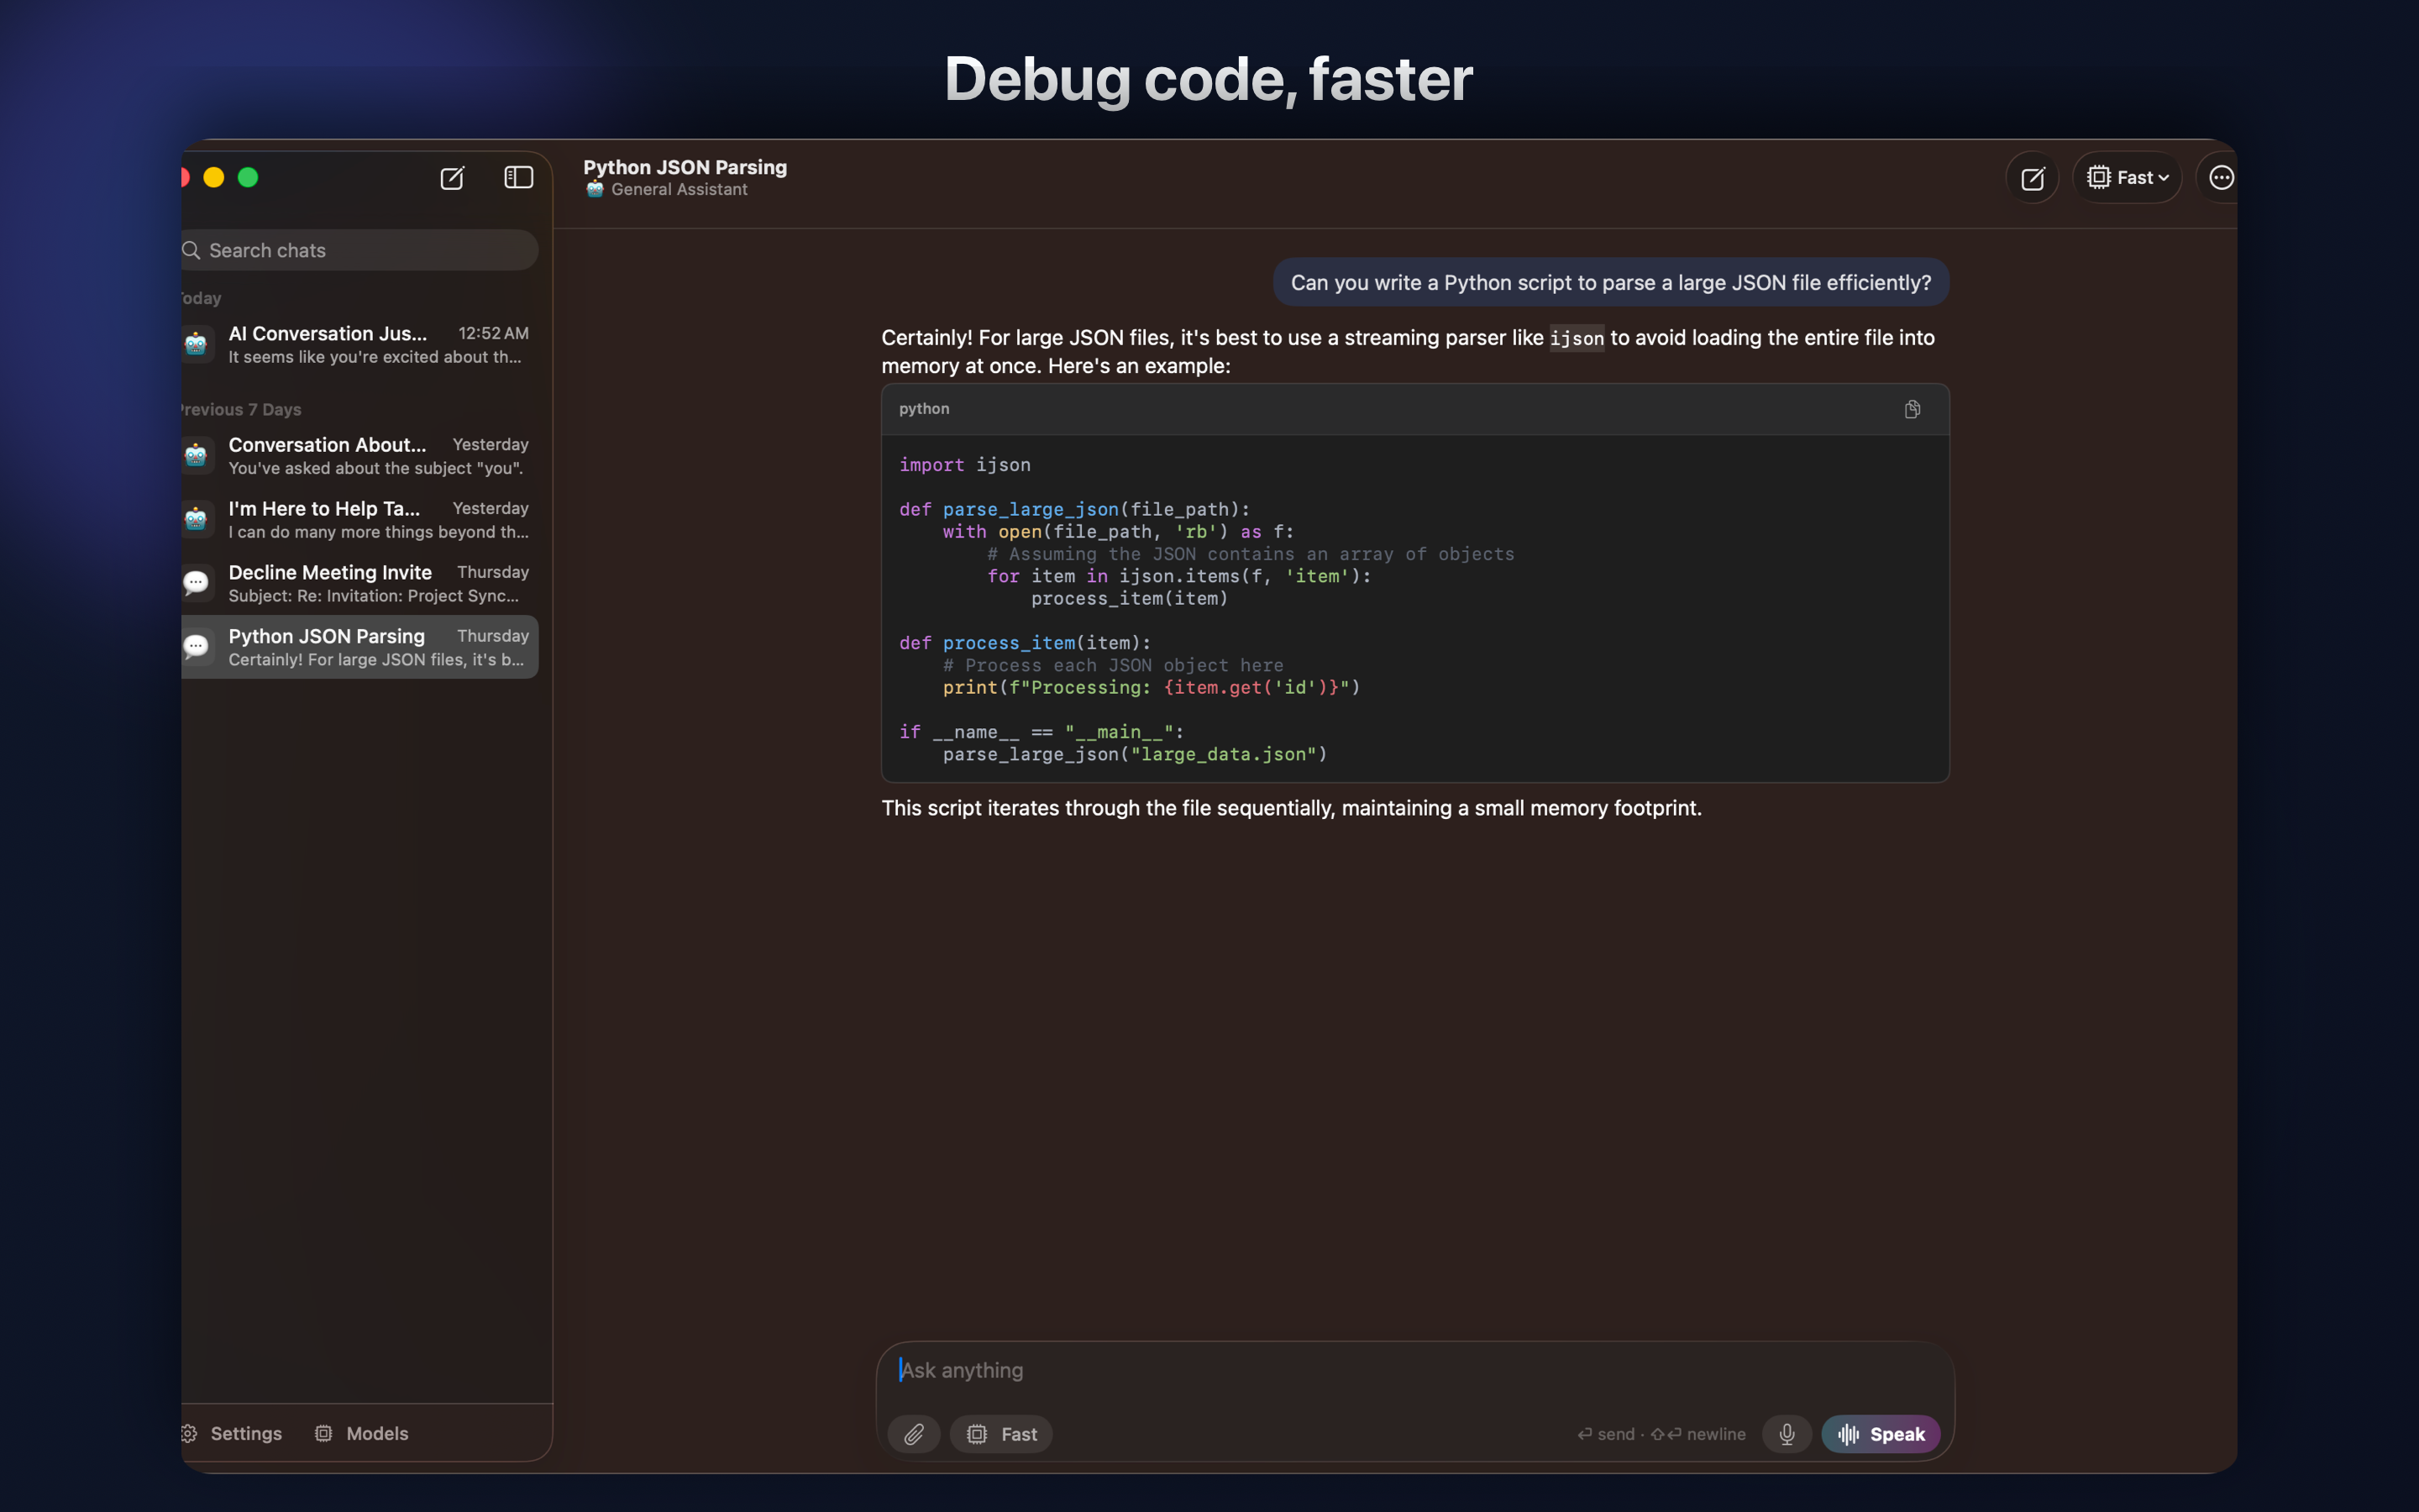The width and height of the screenshot is (2419, 1512).
Task: Click the "def process_item(item):" code line
Action: pyautogui.click(x=1025, y=643)
